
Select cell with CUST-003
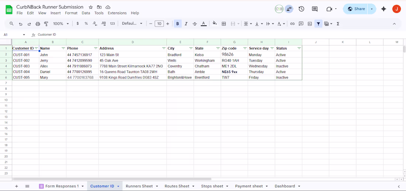coord(25,66)
